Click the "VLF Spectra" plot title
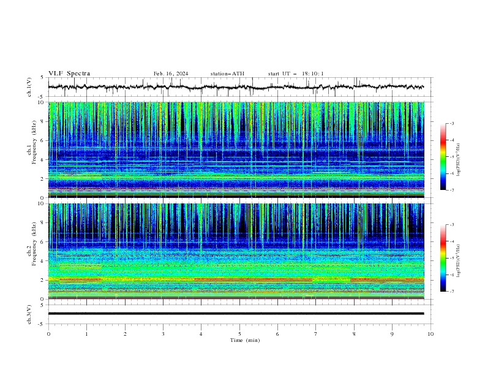The width and height of the screenshot is (485, 375). coord(69,74)
